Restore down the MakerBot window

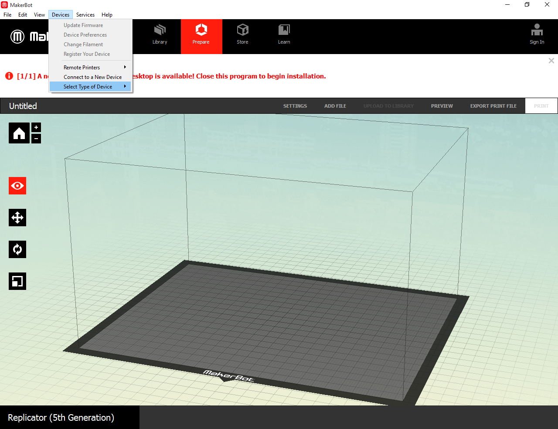[527, 5]
